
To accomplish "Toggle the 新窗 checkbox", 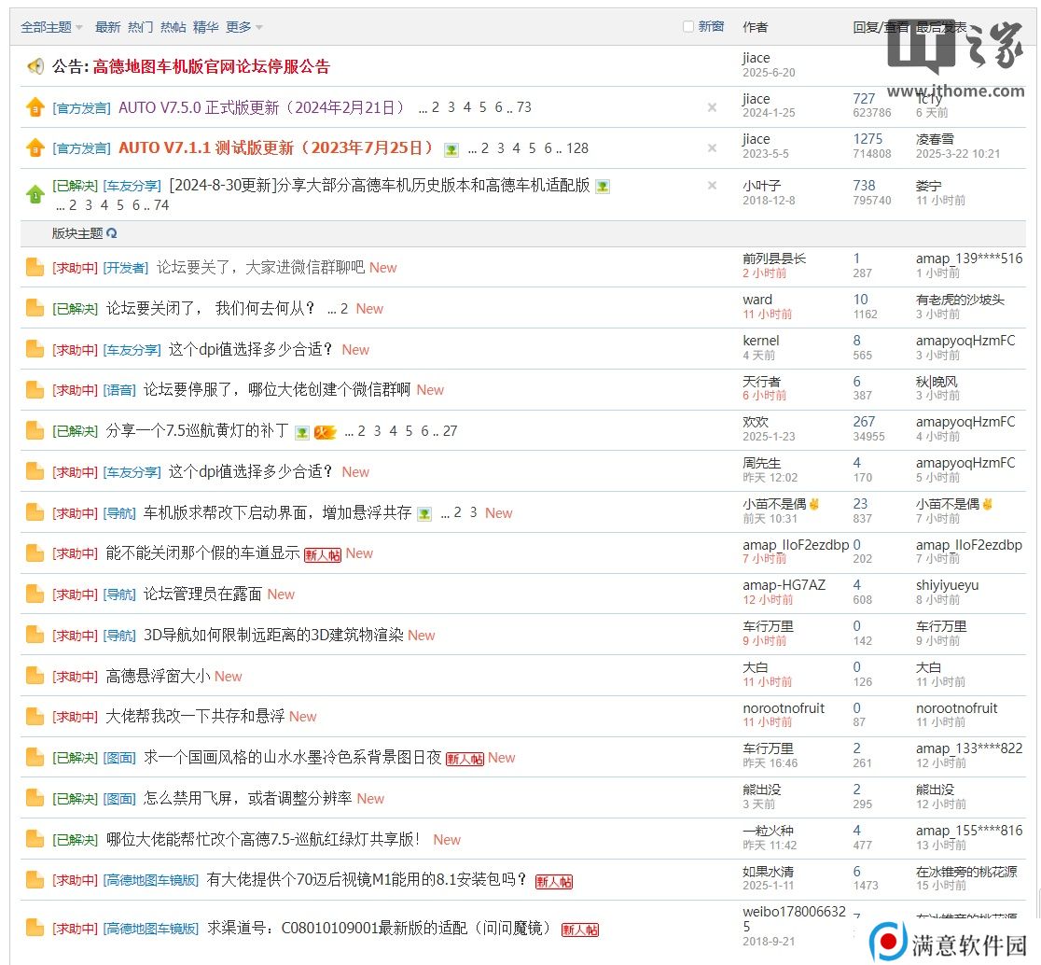I will tap(688, 26).
